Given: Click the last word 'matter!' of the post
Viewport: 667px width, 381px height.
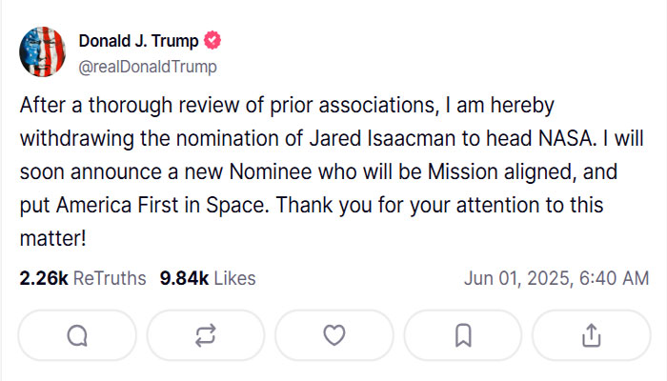Looking at the screenshot, I should click(x=53, y=238).
